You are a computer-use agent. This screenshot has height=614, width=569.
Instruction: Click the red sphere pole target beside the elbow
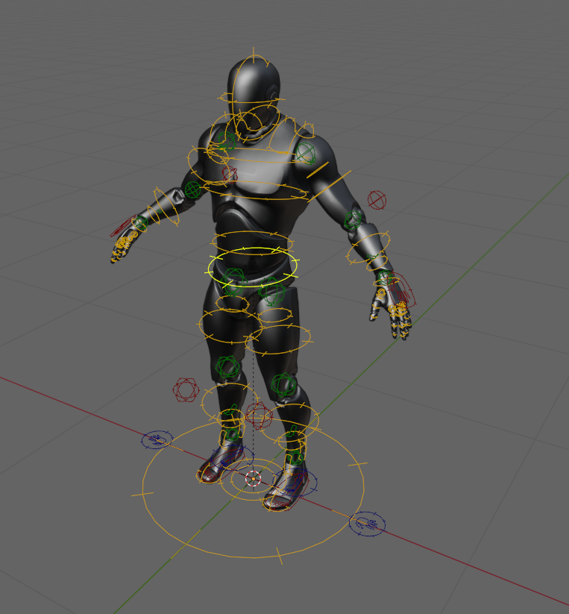[377, 200]
